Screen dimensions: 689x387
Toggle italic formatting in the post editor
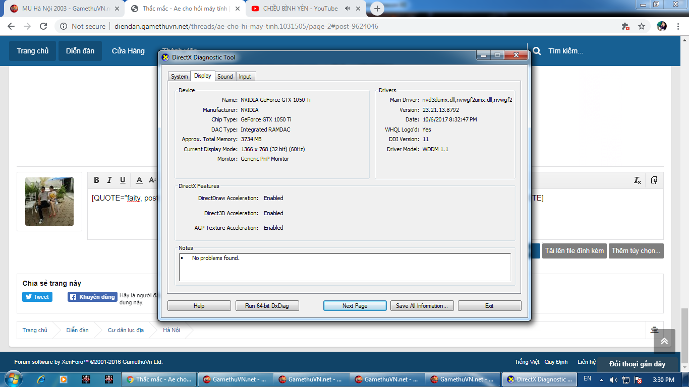point(109,180)
